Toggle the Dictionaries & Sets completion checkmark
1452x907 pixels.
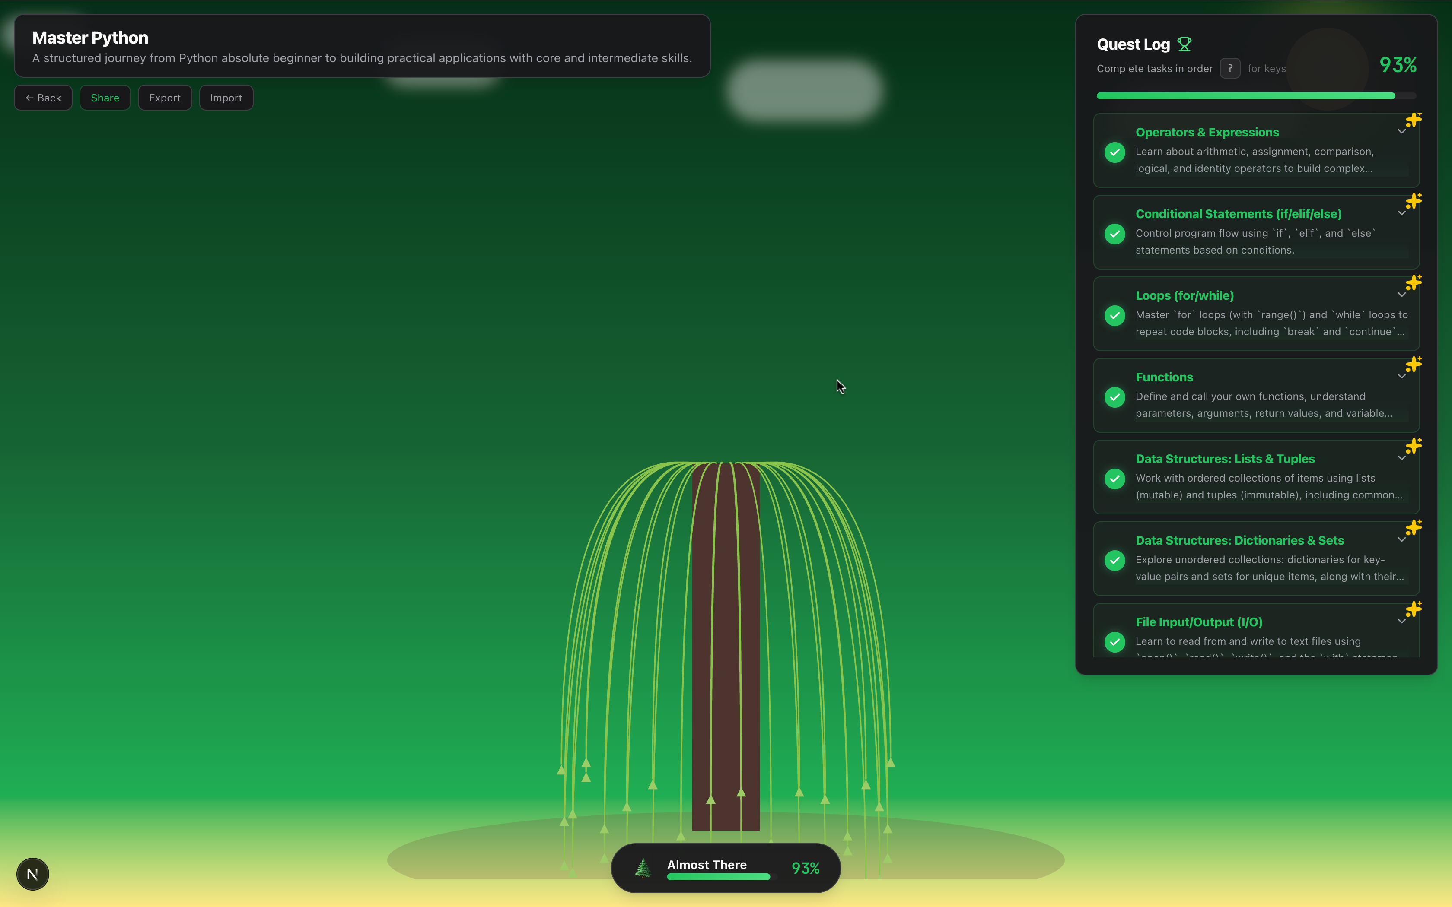1115,560
